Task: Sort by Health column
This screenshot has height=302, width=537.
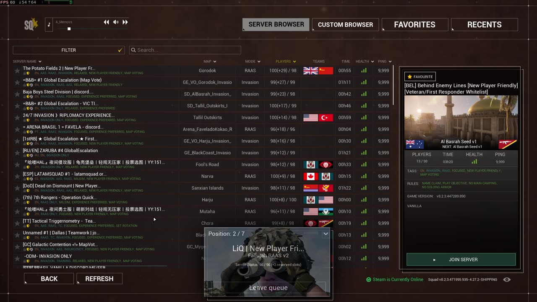Action: click(365, 61)
